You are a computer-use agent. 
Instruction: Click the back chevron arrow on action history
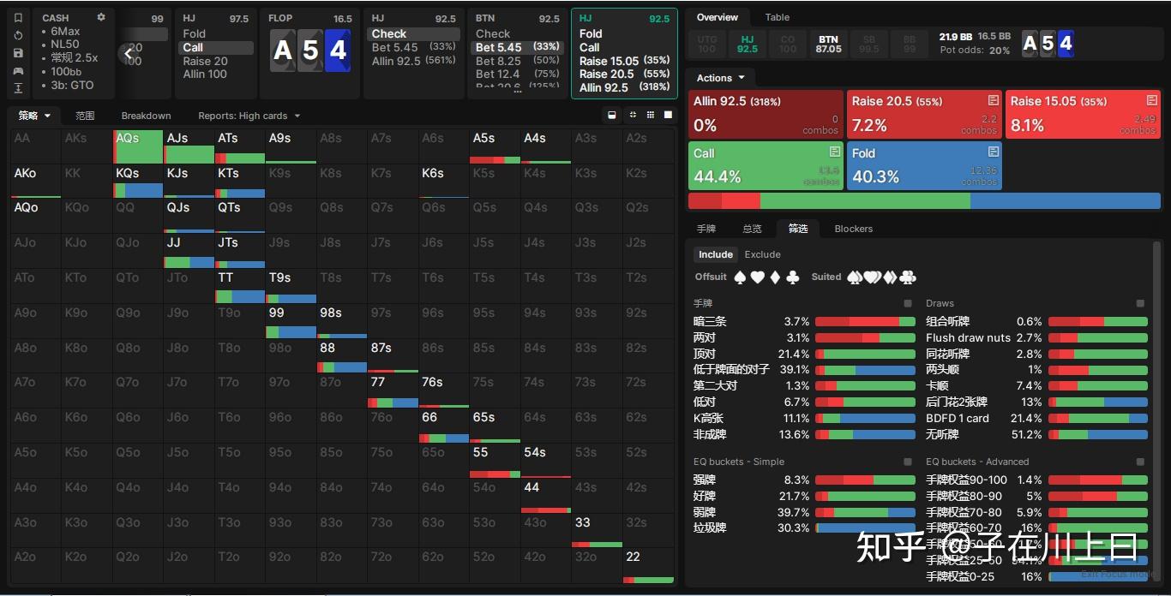tap(129, 53)
